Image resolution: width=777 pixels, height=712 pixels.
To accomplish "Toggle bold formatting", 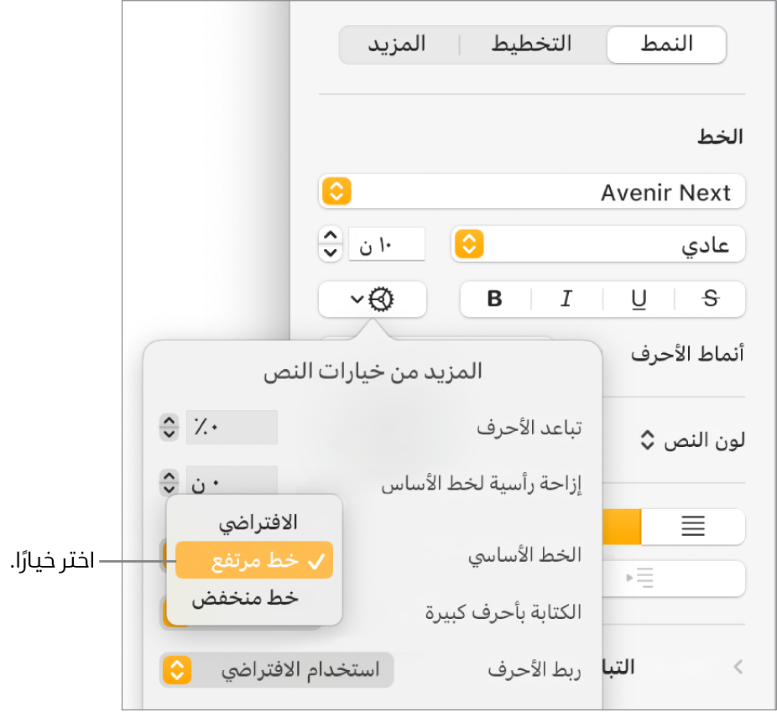I will point(495,299).
